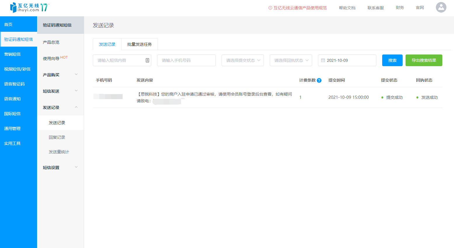Open the receipt status dropdown
The height and width of the screenshot is (248, 454).
click(291, 60)
